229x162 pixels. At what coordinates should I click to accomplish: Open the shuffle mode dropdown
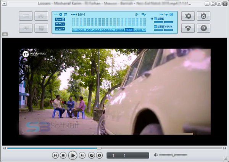(x=60, y=29)
